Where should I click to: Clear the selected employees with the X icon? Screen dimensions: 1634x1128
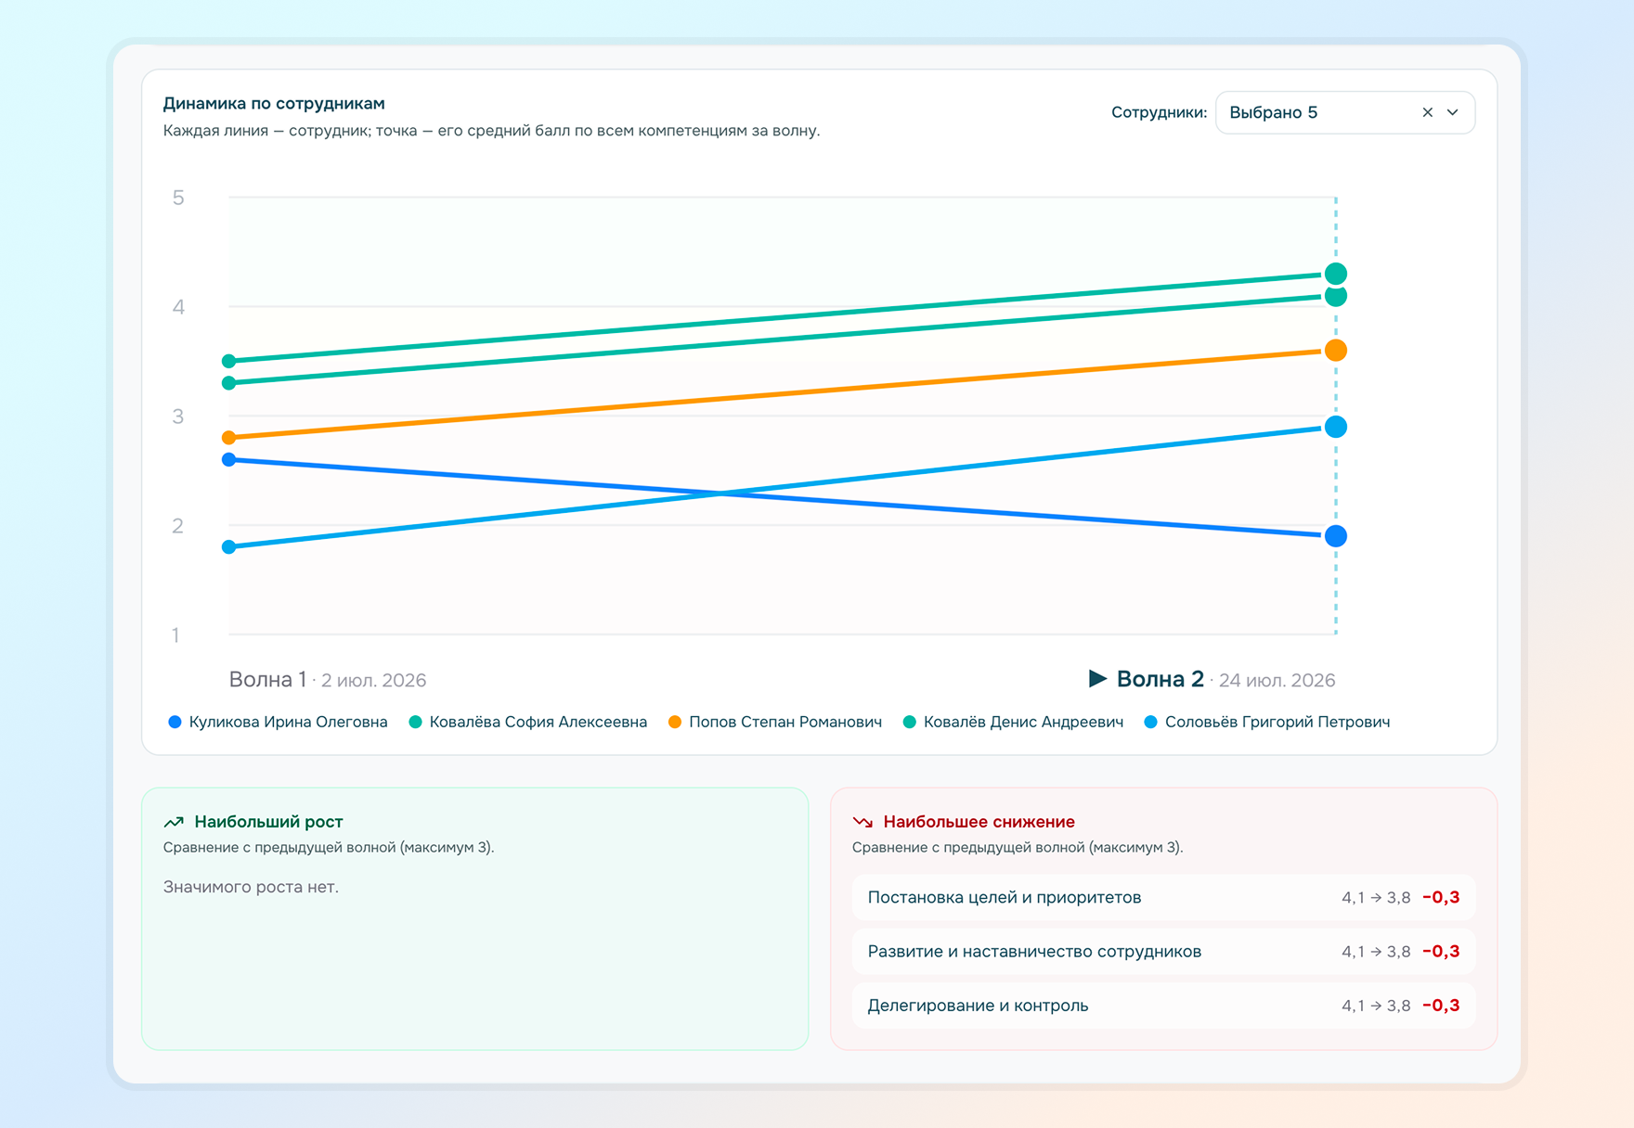coord(1427,112)
